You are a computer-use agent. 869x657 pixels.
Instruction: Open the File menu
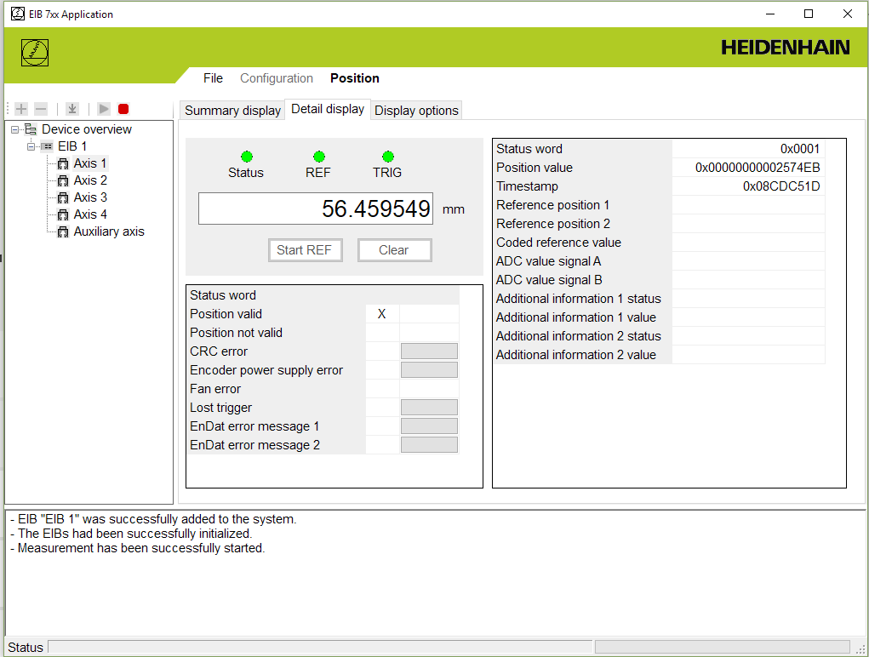click(x=213, y=78)
